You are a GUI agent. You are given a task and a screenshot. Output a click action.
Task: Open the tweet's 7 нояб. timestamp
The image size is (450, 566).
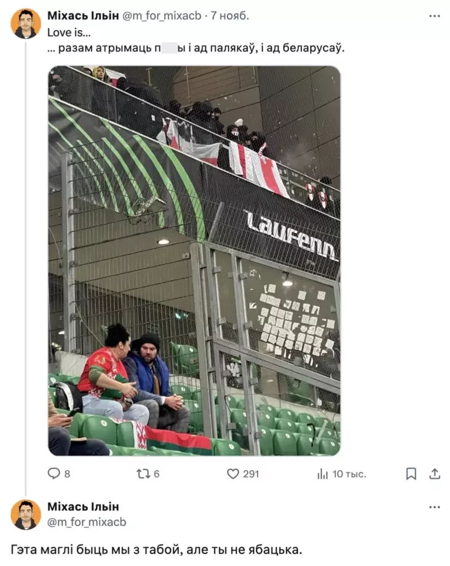pyautogui.click(x=230, y=15)
